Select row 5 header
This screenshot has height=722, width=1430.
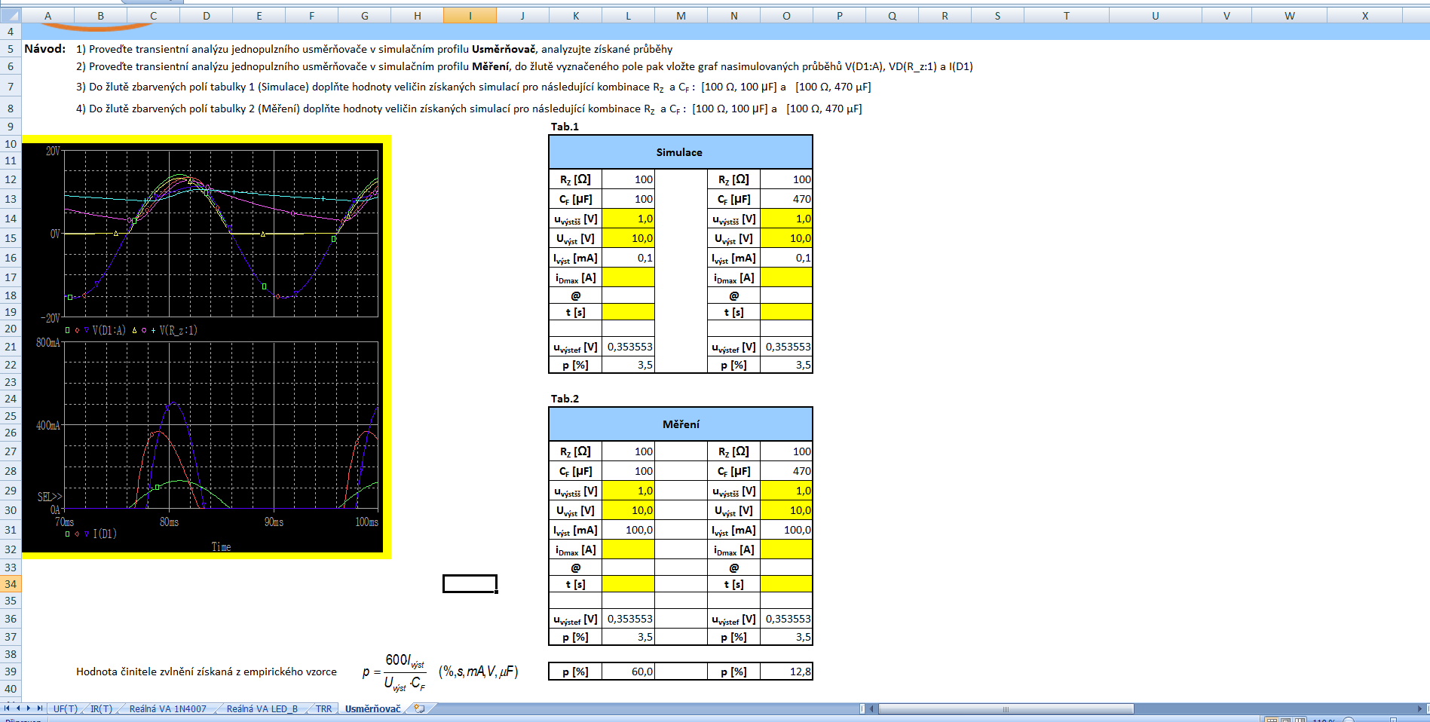11,49
